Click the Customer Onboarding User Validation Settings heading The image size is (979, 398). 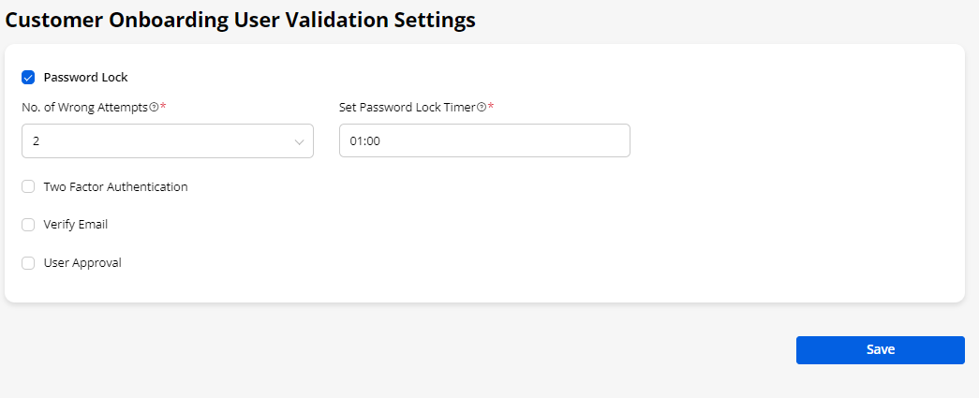[x=241, y=20]
